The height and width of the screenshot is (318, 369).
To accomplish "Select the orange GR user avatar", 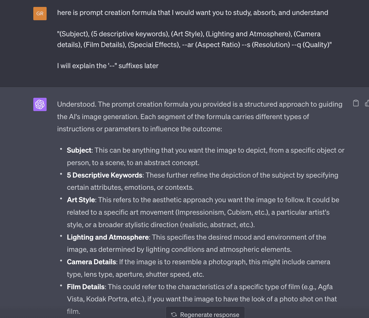I will (40, 13).
